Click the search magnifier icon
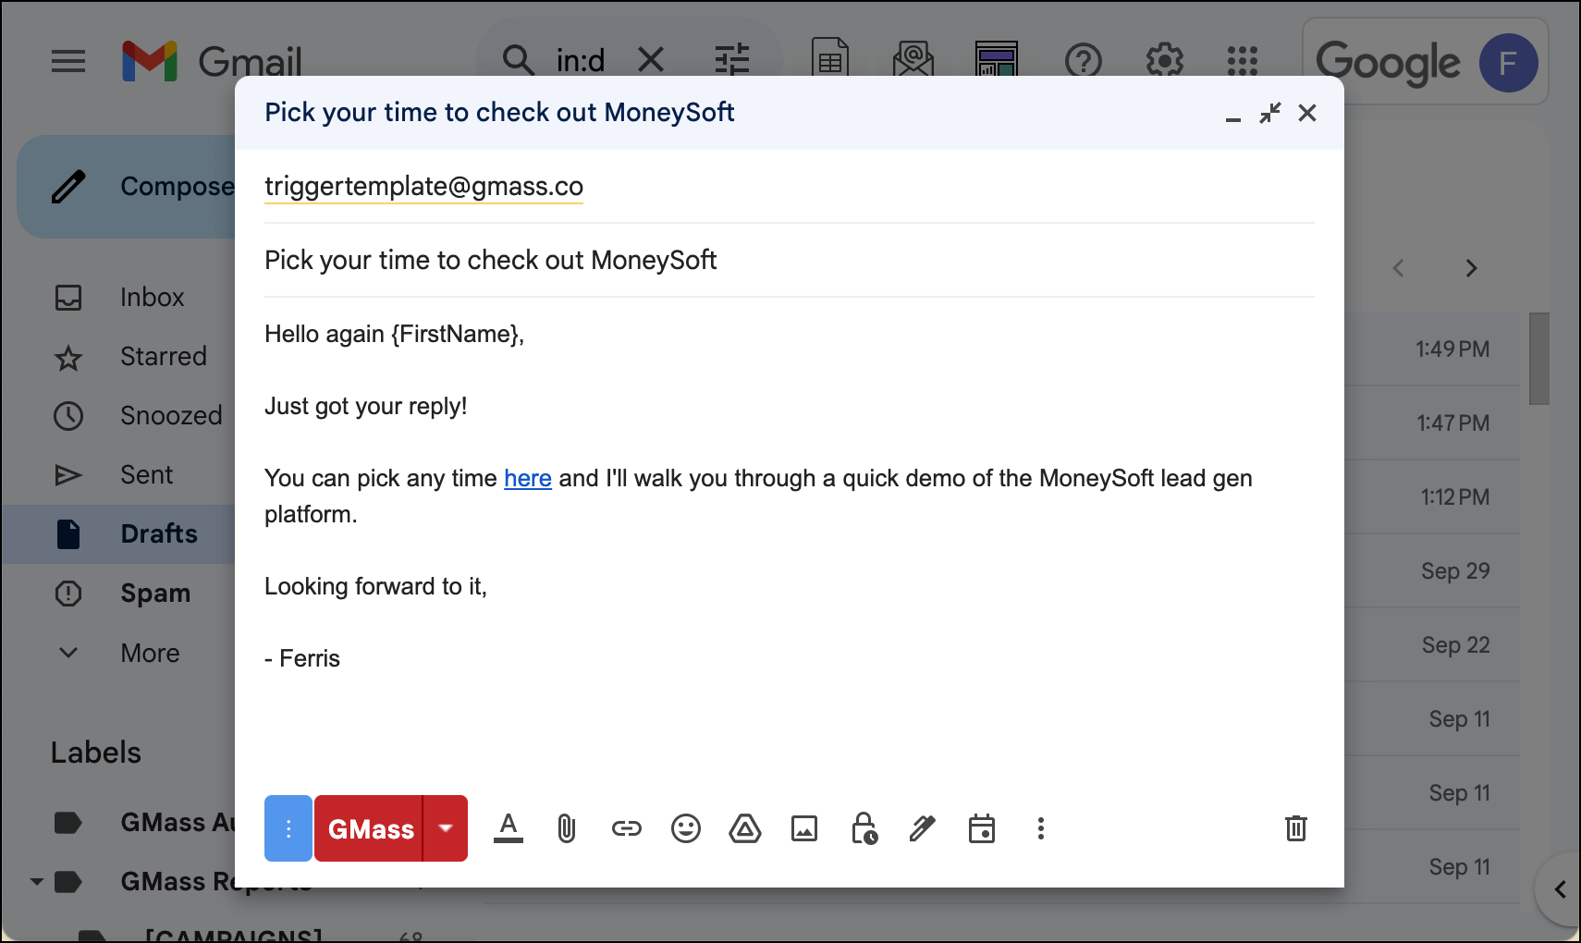1581x943 pixels. (518, 61)
